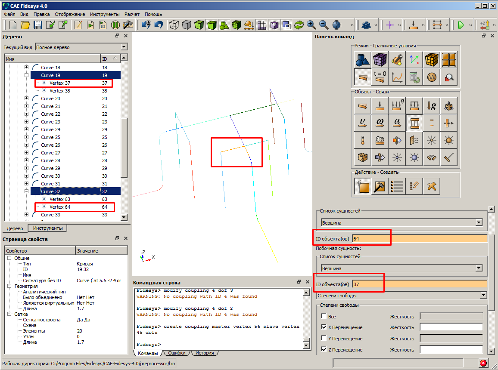The width and height of the screenshot is (498, 370).
Task: Select the Geometry mode icon (blue shapes)
Action: pyautogui.click(x=362, y=59)
